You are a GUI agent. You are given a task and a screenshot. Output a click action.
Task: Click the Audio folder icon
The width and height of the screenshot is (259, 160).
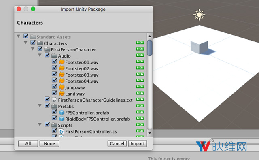(x=54, y=56)
